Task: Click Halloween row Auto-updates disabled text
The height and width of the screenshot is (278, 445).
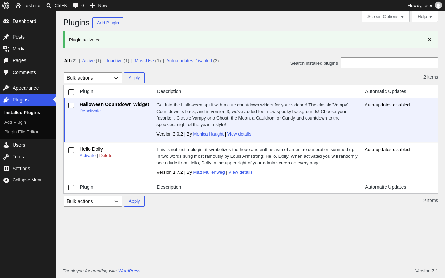Action: (387, 105)
